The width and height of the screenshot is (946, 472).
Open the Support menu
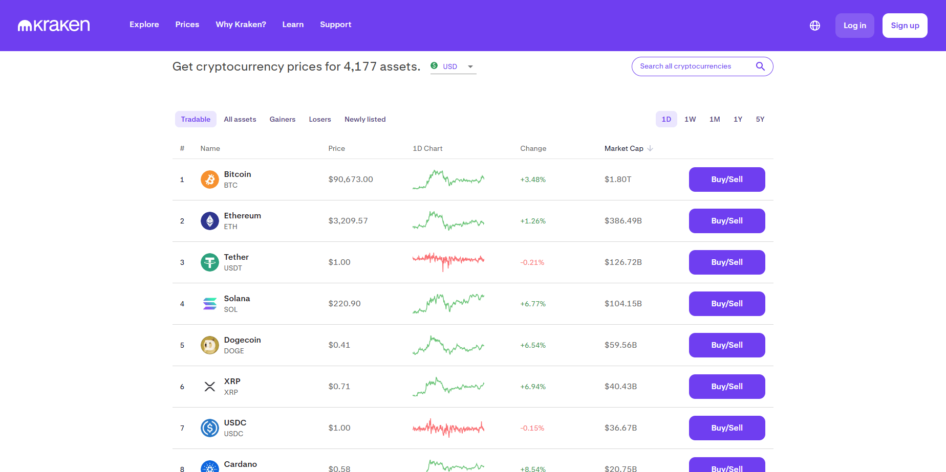pos(336,25)
